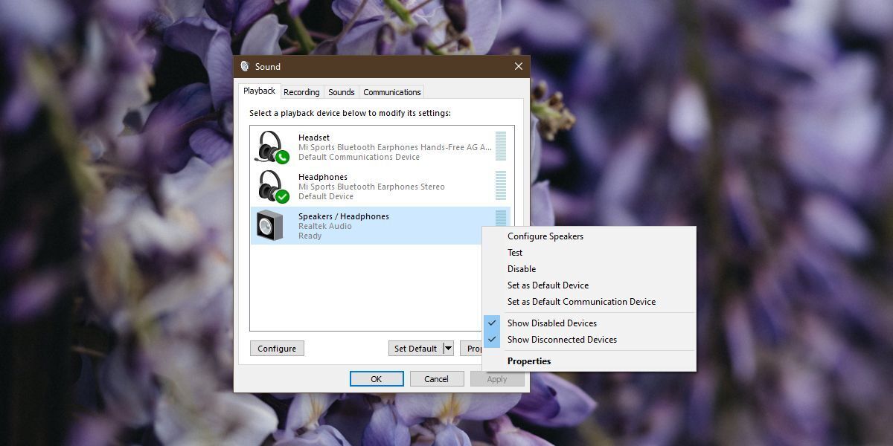Click the green default badge on Headphones
This screenshot has height=446, width=893.
tap(281, 198)
